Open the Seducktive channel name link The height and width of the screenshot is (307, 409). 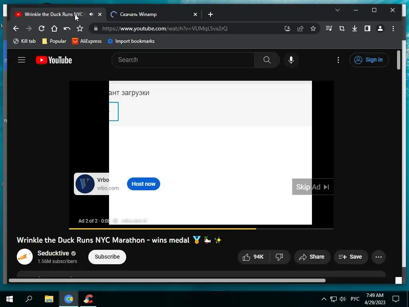click(x=53, y=253)
